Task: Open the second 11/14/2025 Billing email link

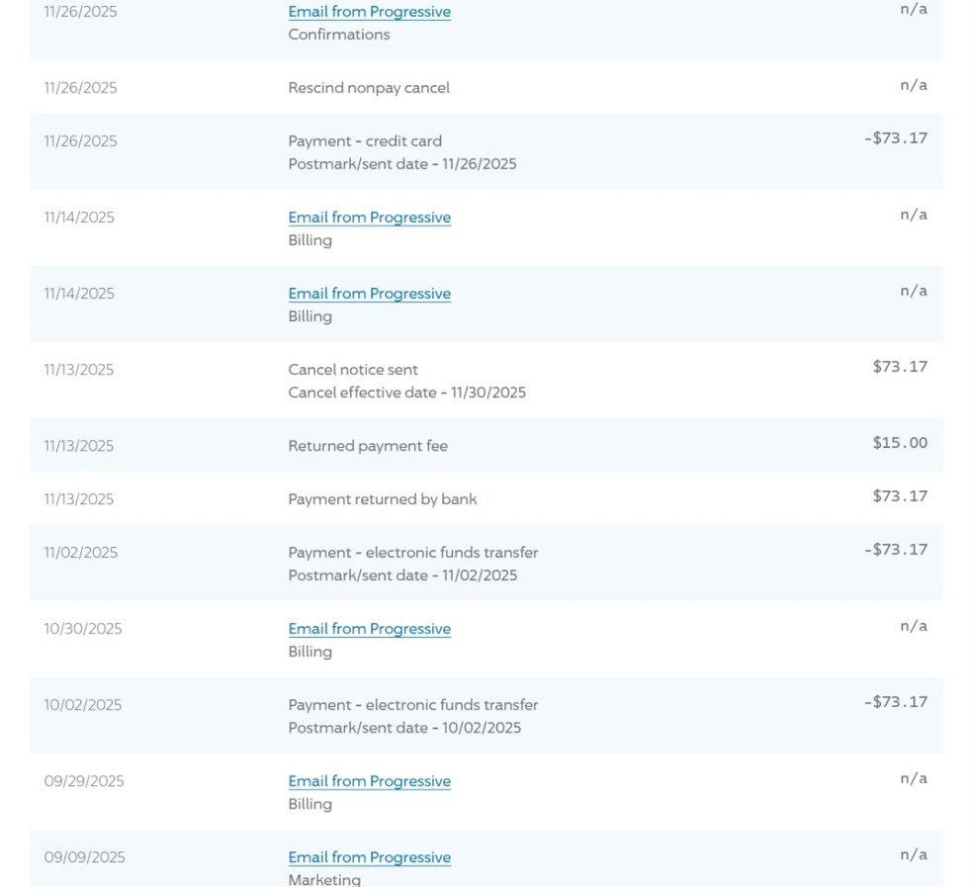Action: point(369,294)
